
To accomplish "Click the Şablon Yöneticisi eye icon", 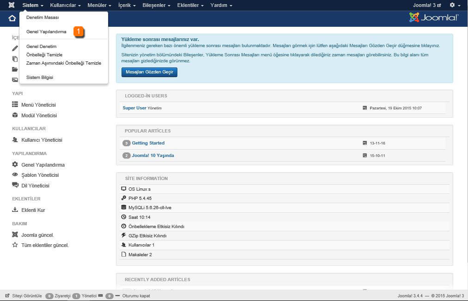I will click(15, 175).
